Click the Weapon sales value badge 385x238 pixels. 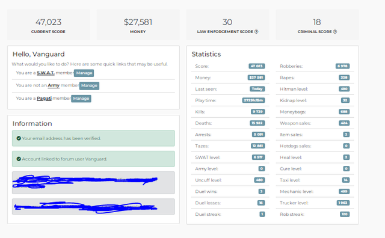coord(344,123)
